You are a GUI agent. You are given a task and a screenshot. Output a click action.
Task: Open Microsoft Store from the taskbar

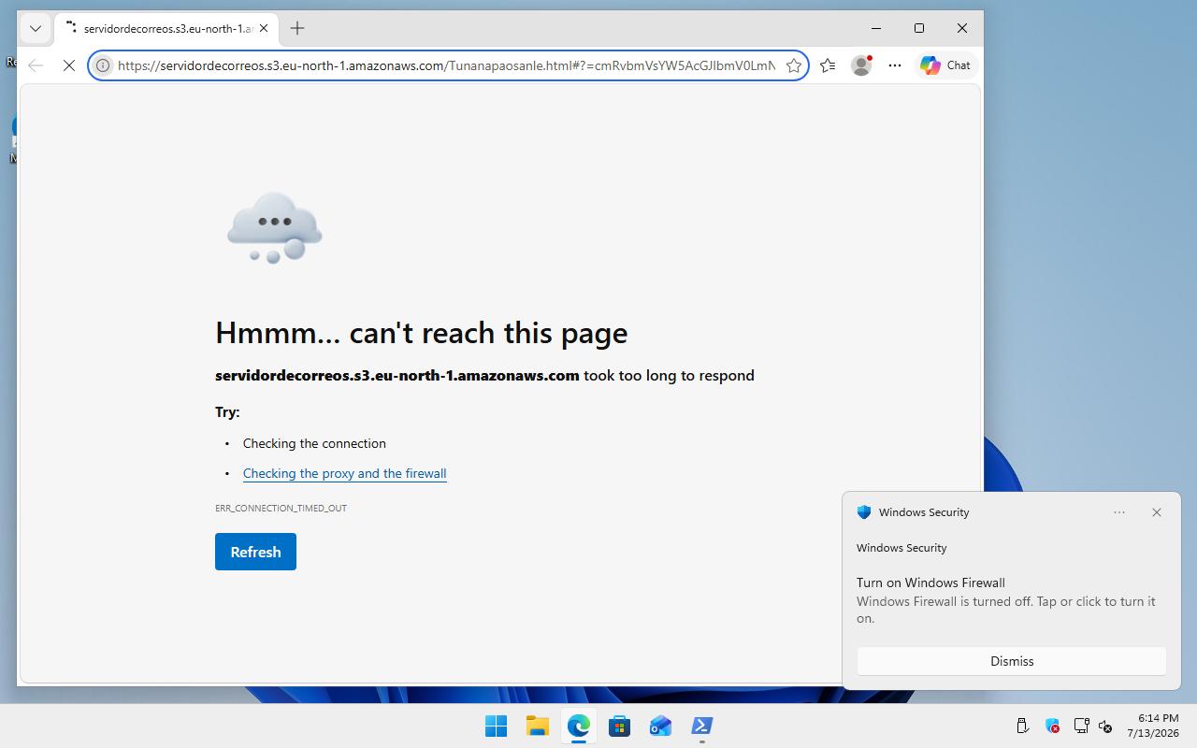pos(619,726)
